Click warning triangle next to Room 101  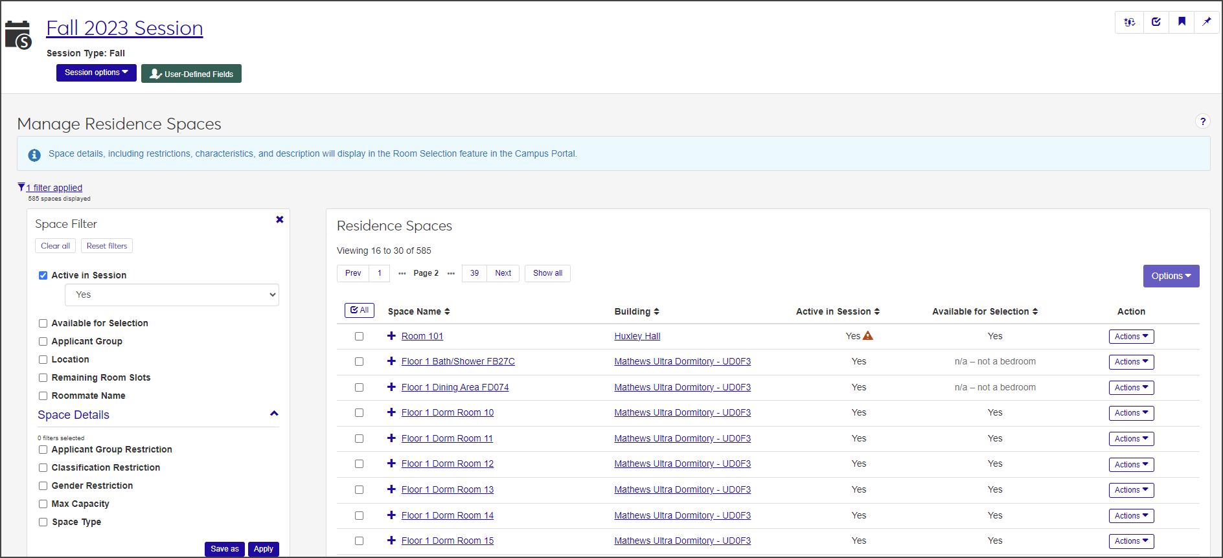(x=868, y=336)
